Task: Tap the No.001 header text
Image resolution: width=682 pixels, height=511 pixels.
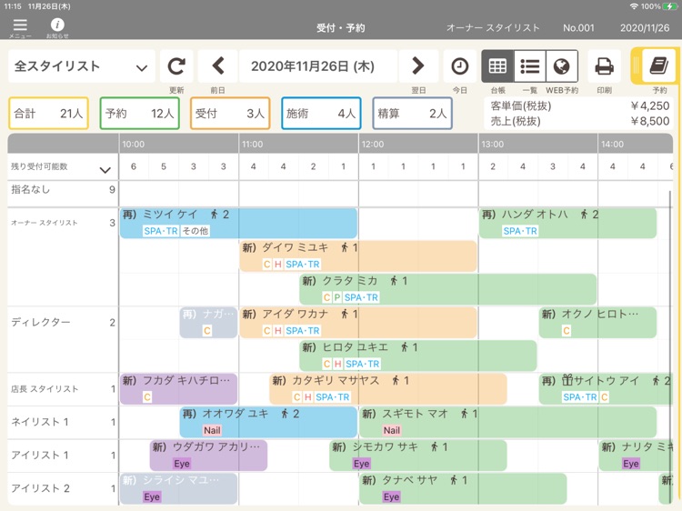Action: [x=578, y=28]
